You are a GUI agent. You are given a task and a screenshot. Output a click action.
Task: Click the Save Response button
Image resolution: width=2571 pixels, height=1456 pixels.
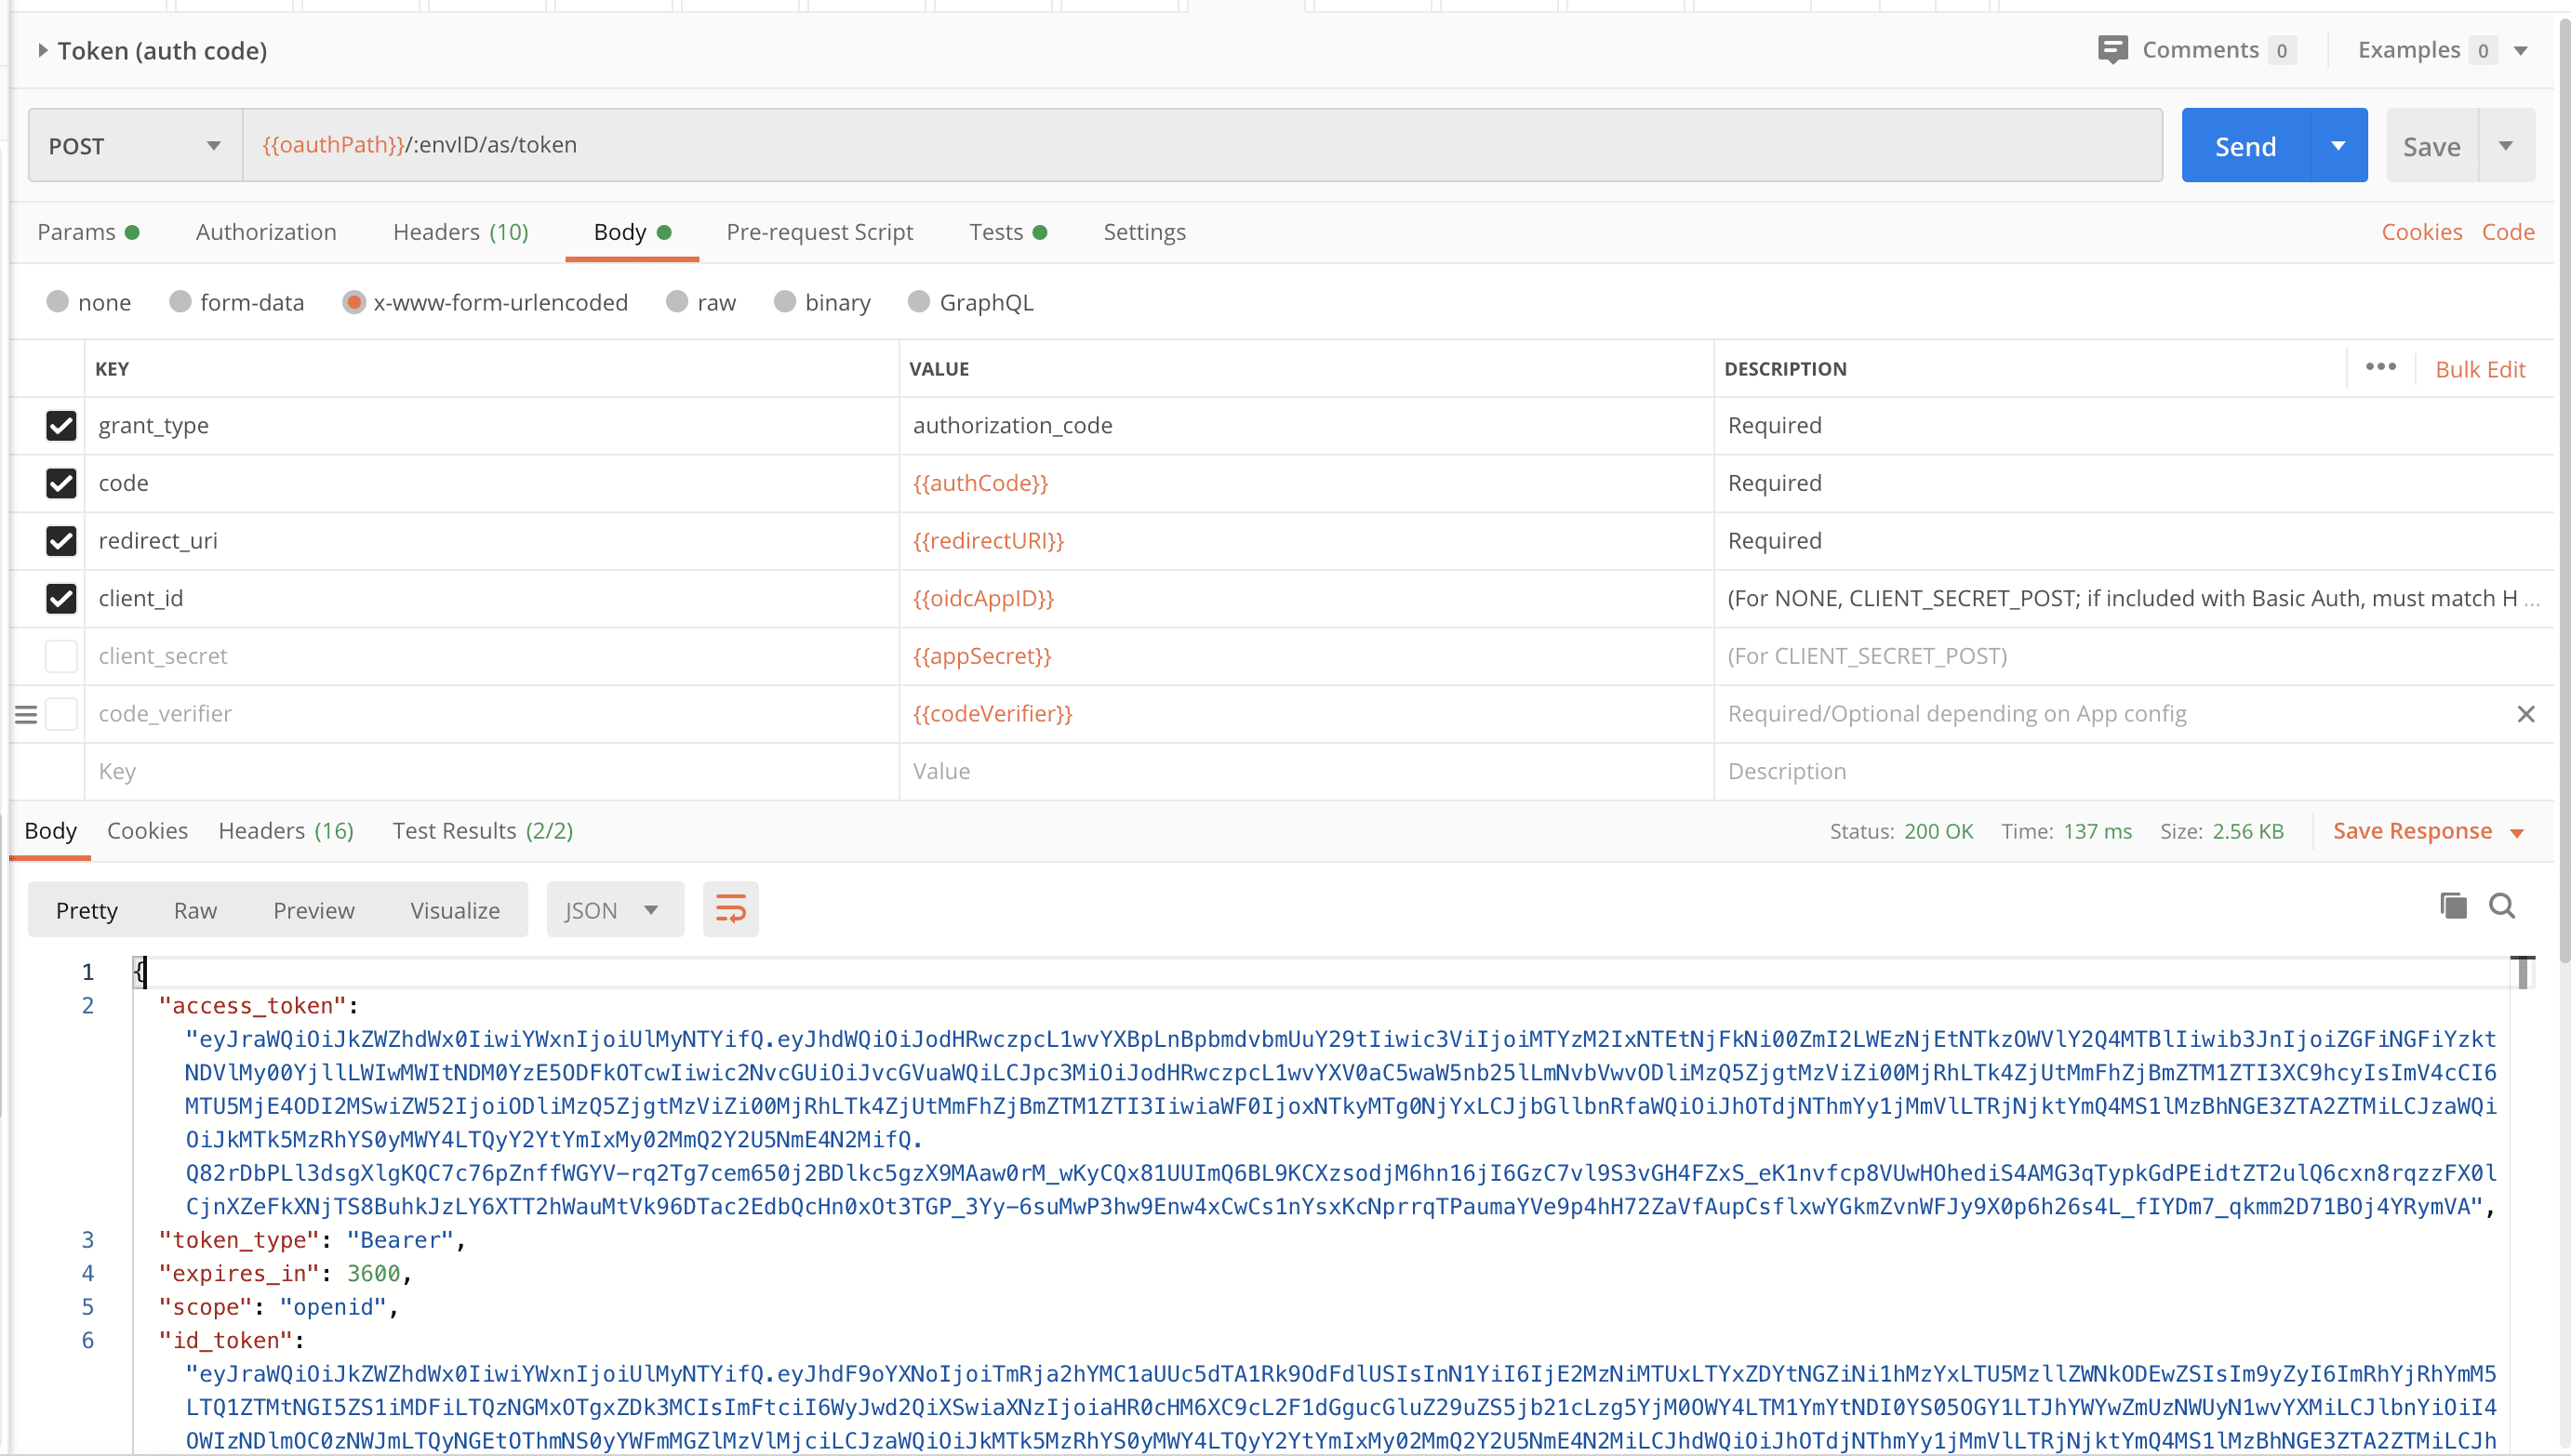click(2412, 831)
